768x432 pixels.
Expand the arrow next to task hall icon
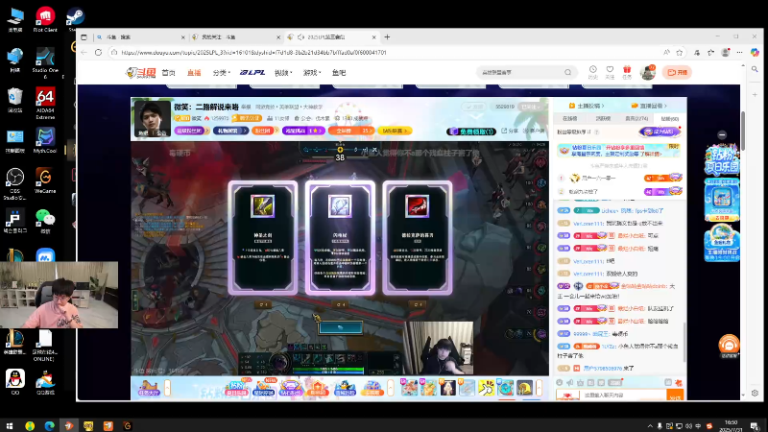(167, 388)
